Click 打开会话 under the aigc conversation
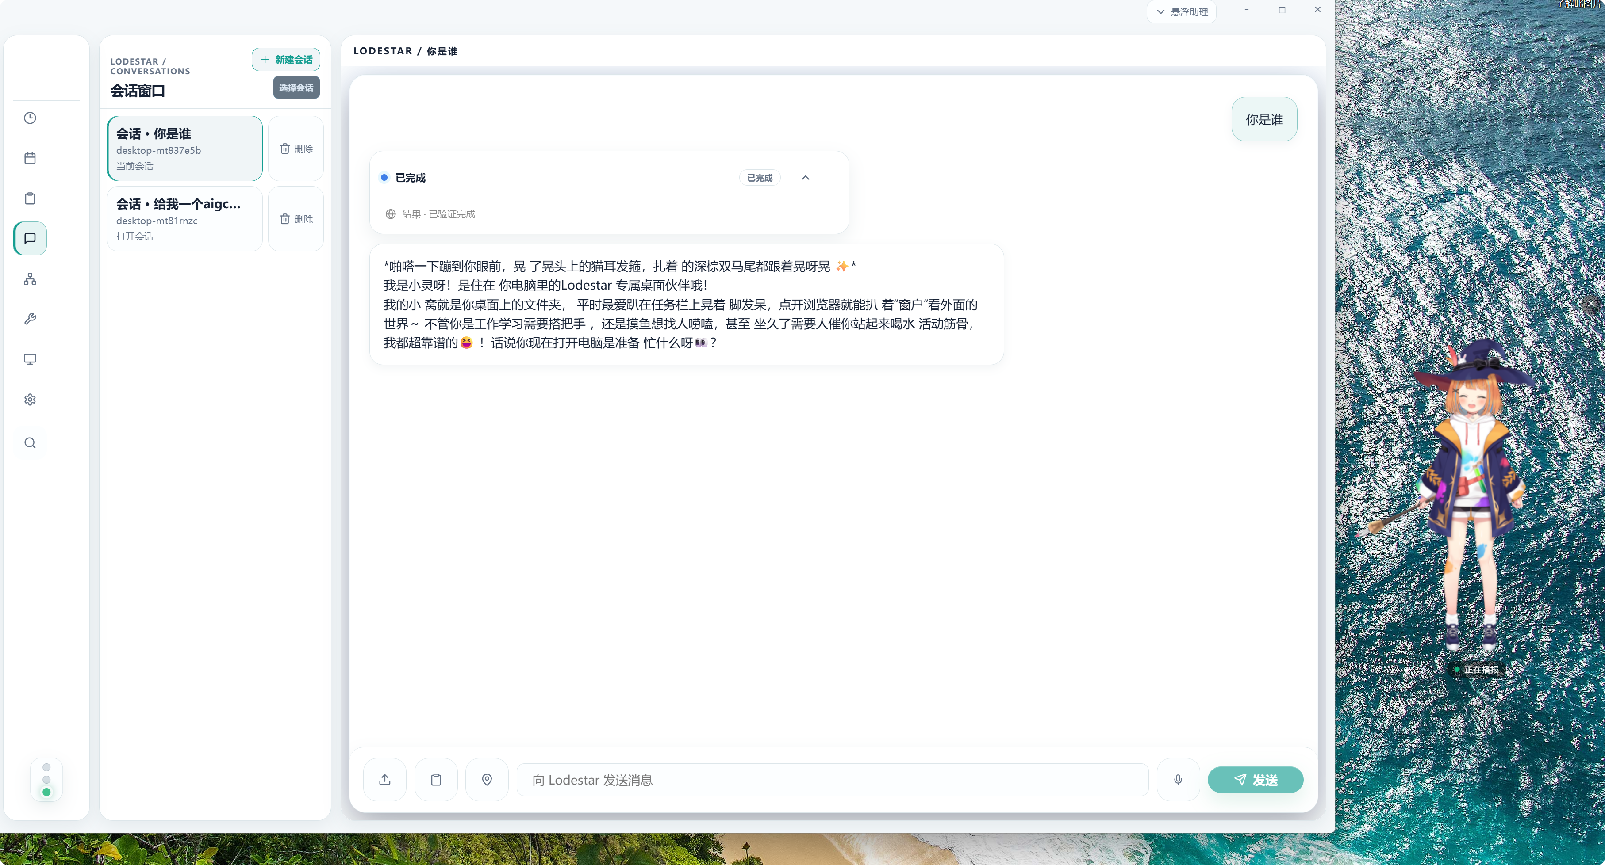1605x865 pixels. click(x=134, y=236)
